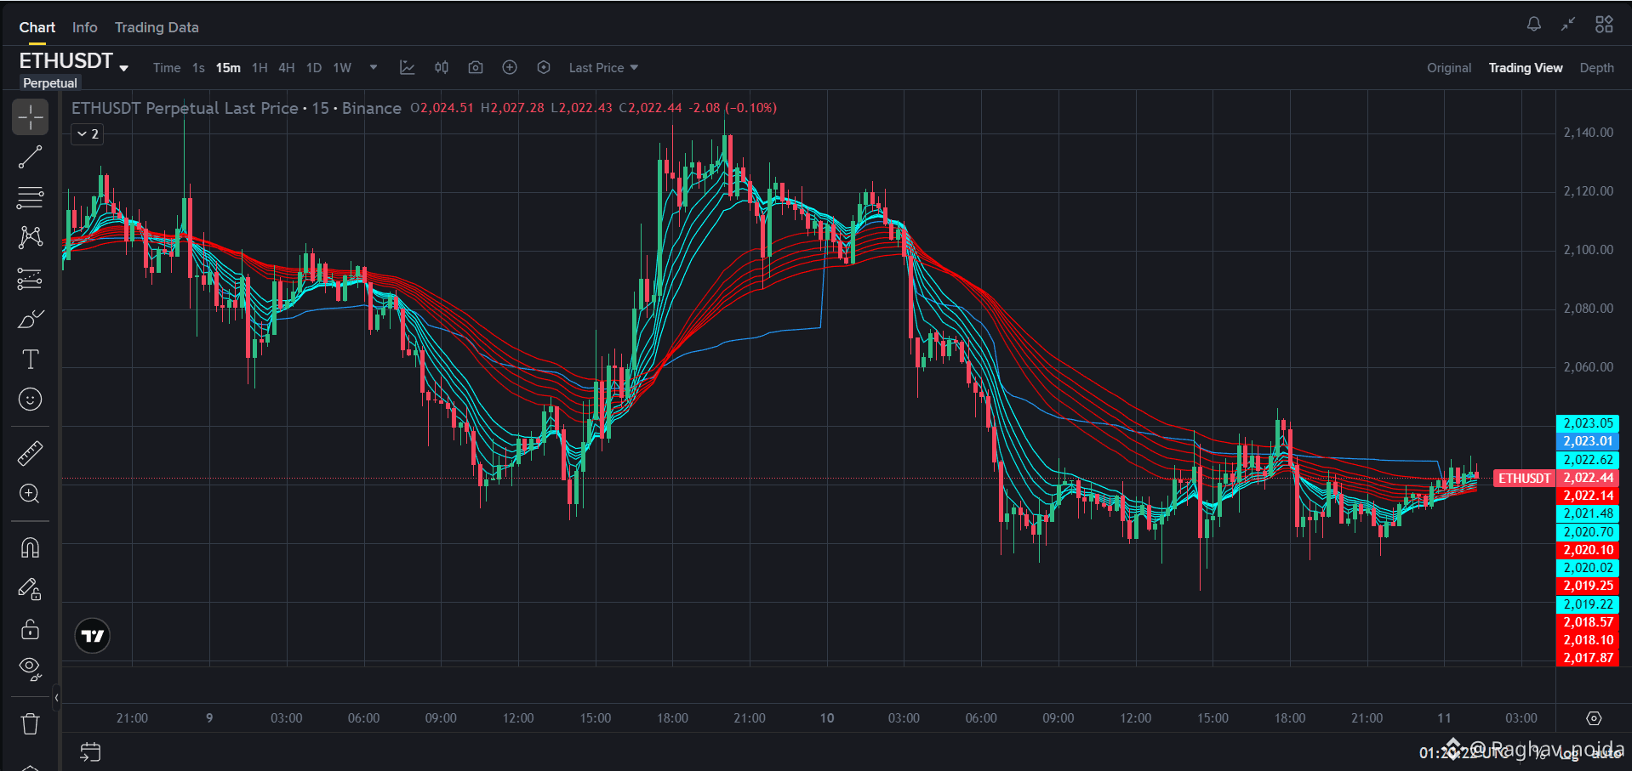
Task: Click the red ETHUSDT price line label
Action: coord(1524,479)
